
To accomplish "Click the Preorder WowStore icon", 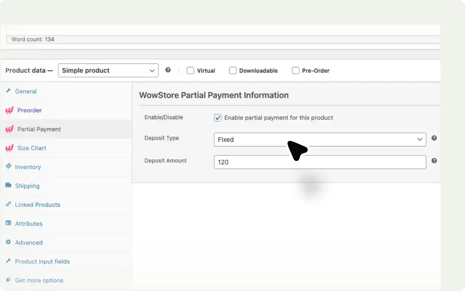I will tap(9, 110).
